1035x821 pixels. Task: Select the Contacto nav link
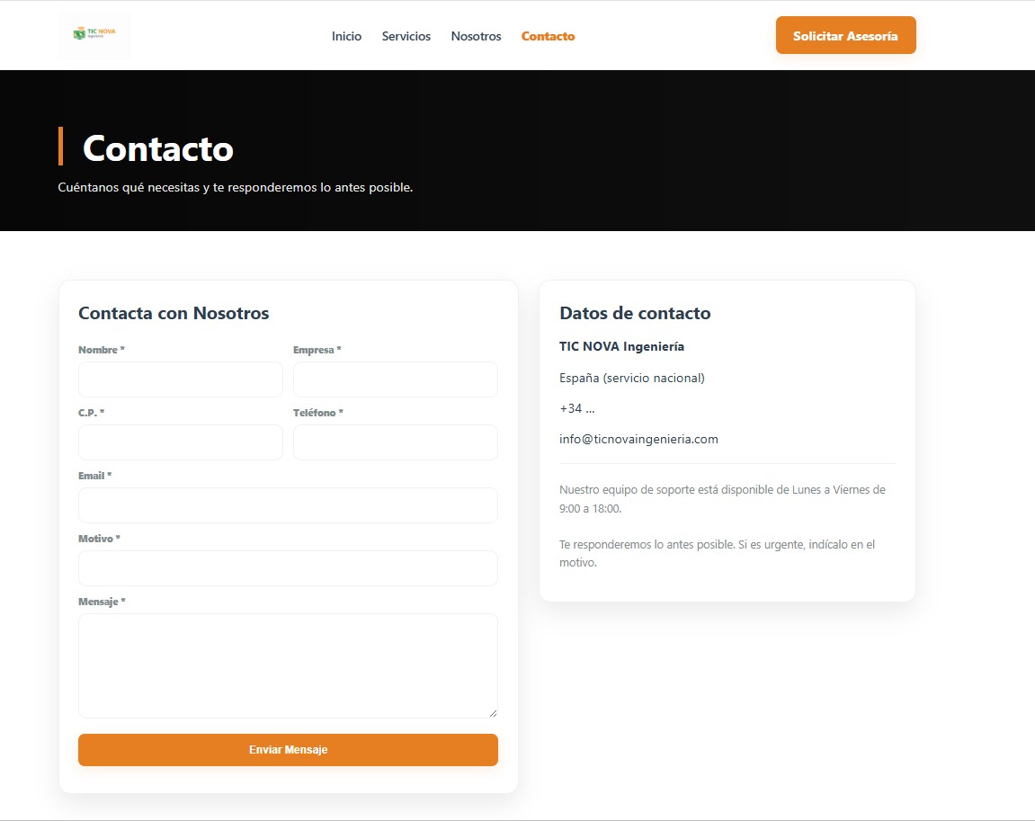548,36
